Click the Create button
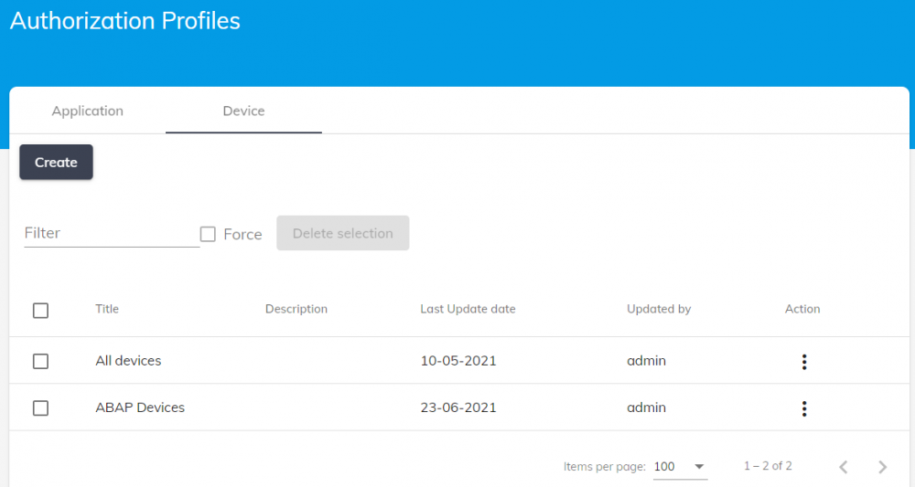This screenshot has width=915, height=487. pos(56,162)
